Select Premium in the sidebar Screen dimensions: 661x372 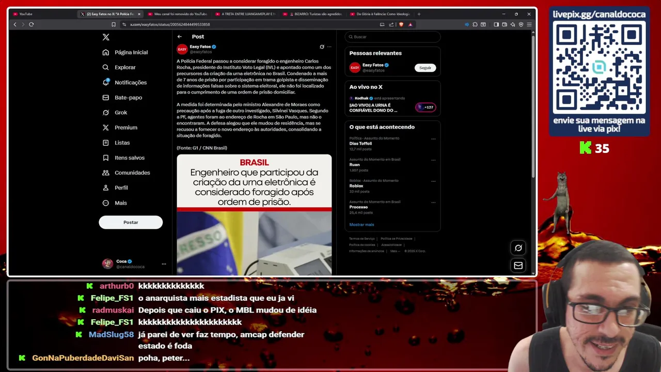(x=120, y=127)
